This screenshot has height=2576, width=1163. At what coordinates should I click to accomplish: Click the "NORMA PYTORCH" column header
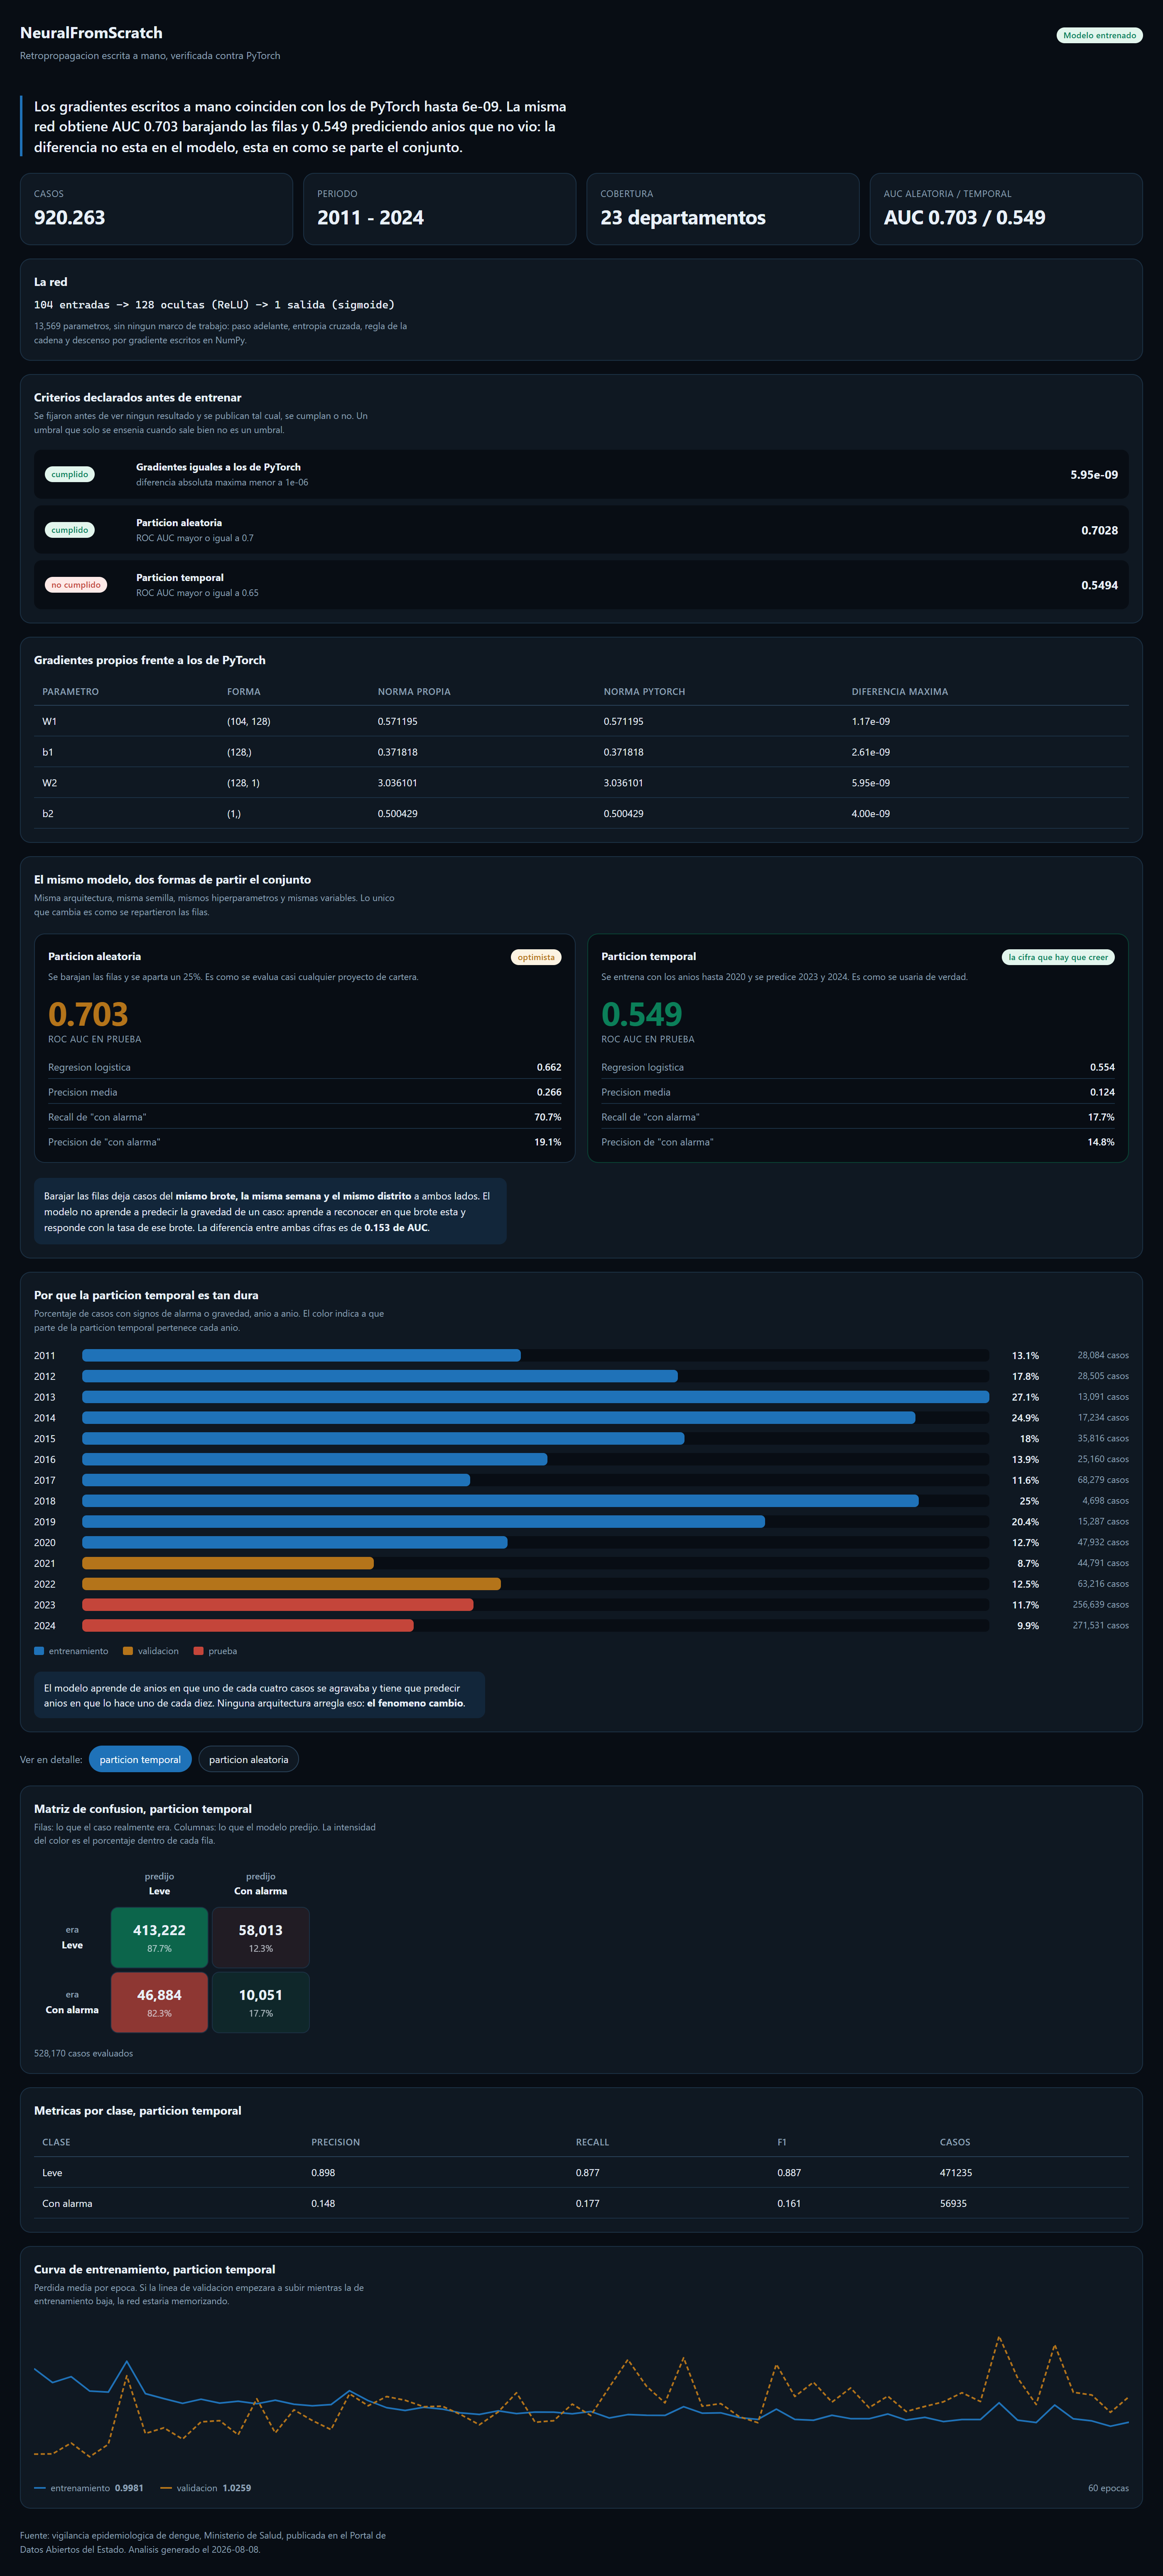[x=645, y=692]
